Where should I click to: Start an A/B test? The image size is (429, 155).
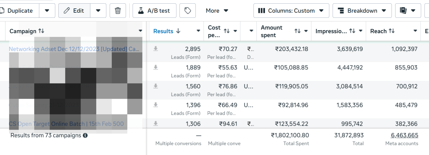click(154, 11)
